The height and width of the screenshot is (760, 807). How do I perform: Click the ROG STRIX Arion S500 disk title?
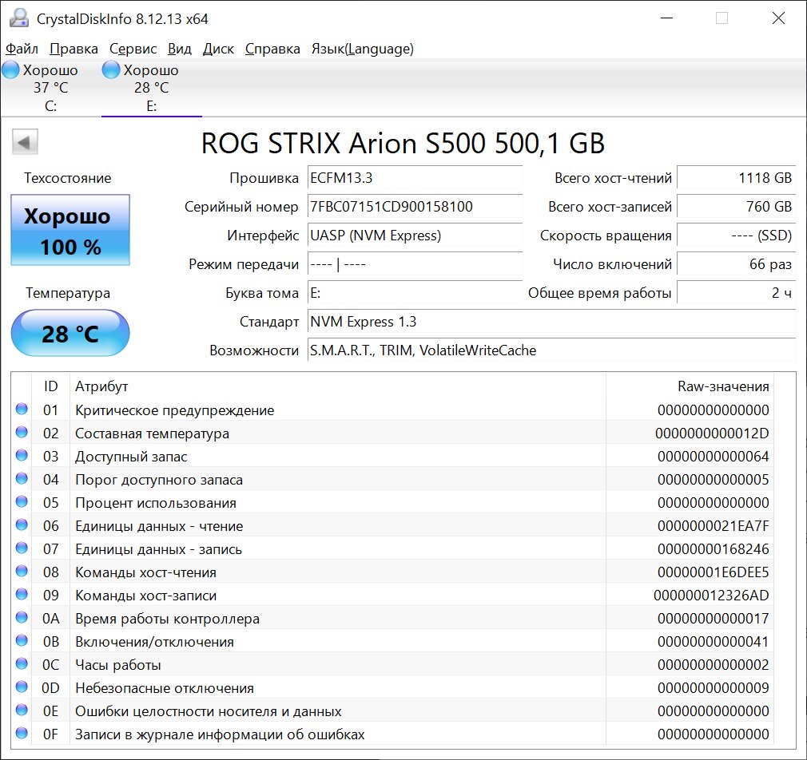[x=403, y=143]
